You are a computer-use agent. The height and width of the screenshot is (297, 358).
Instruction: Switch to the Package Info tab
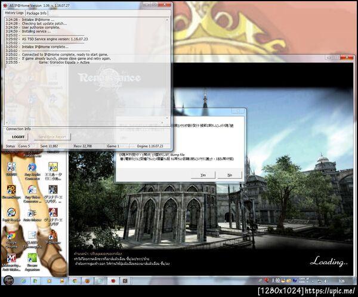point(36,13)
